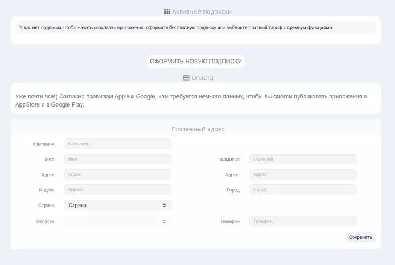Focus the Компания input field
This screenshot has width=395, height=265.
tap(117, 144)
